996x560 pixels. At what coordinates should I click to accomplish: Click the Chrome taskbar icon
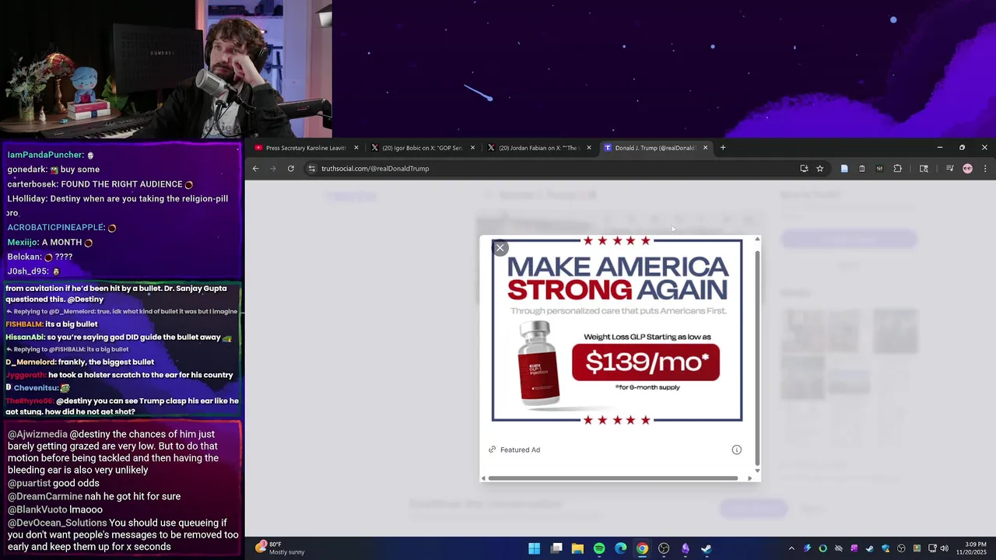click(642, 548)
